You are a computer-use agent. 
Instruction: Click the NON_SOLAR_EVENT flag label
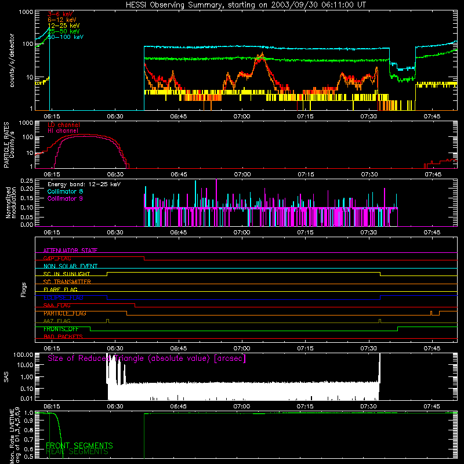(70, 266)
